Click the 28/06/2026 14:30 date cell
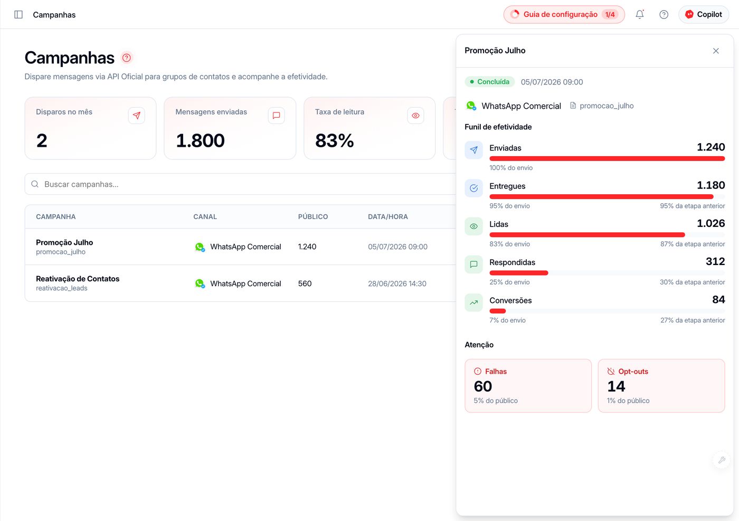This screenshot has width=739, height=521. (397, 283)
